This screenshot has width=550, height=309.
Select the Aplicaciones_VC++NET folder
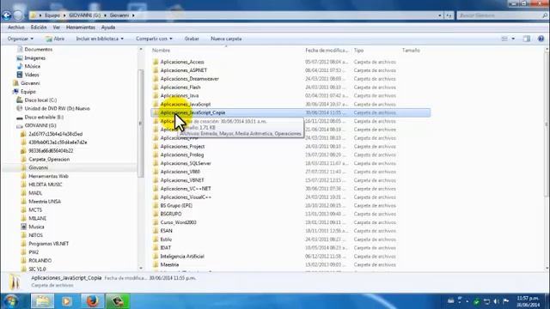pos(186,189)
